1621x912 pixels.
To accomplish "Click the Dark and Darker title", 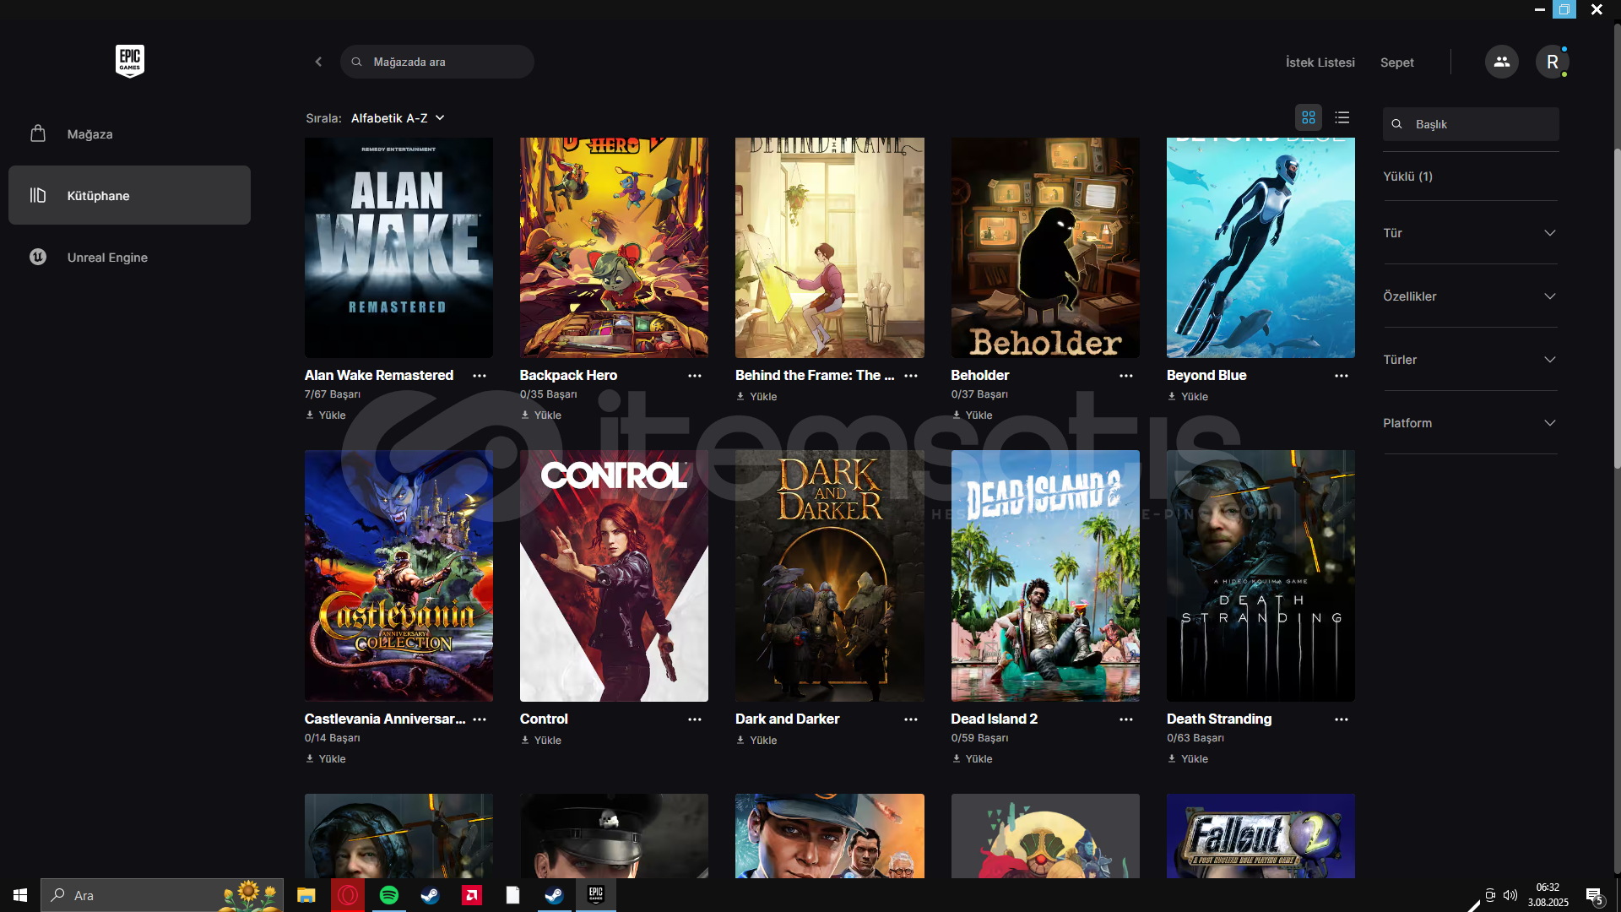I will [x=787, y=719].
